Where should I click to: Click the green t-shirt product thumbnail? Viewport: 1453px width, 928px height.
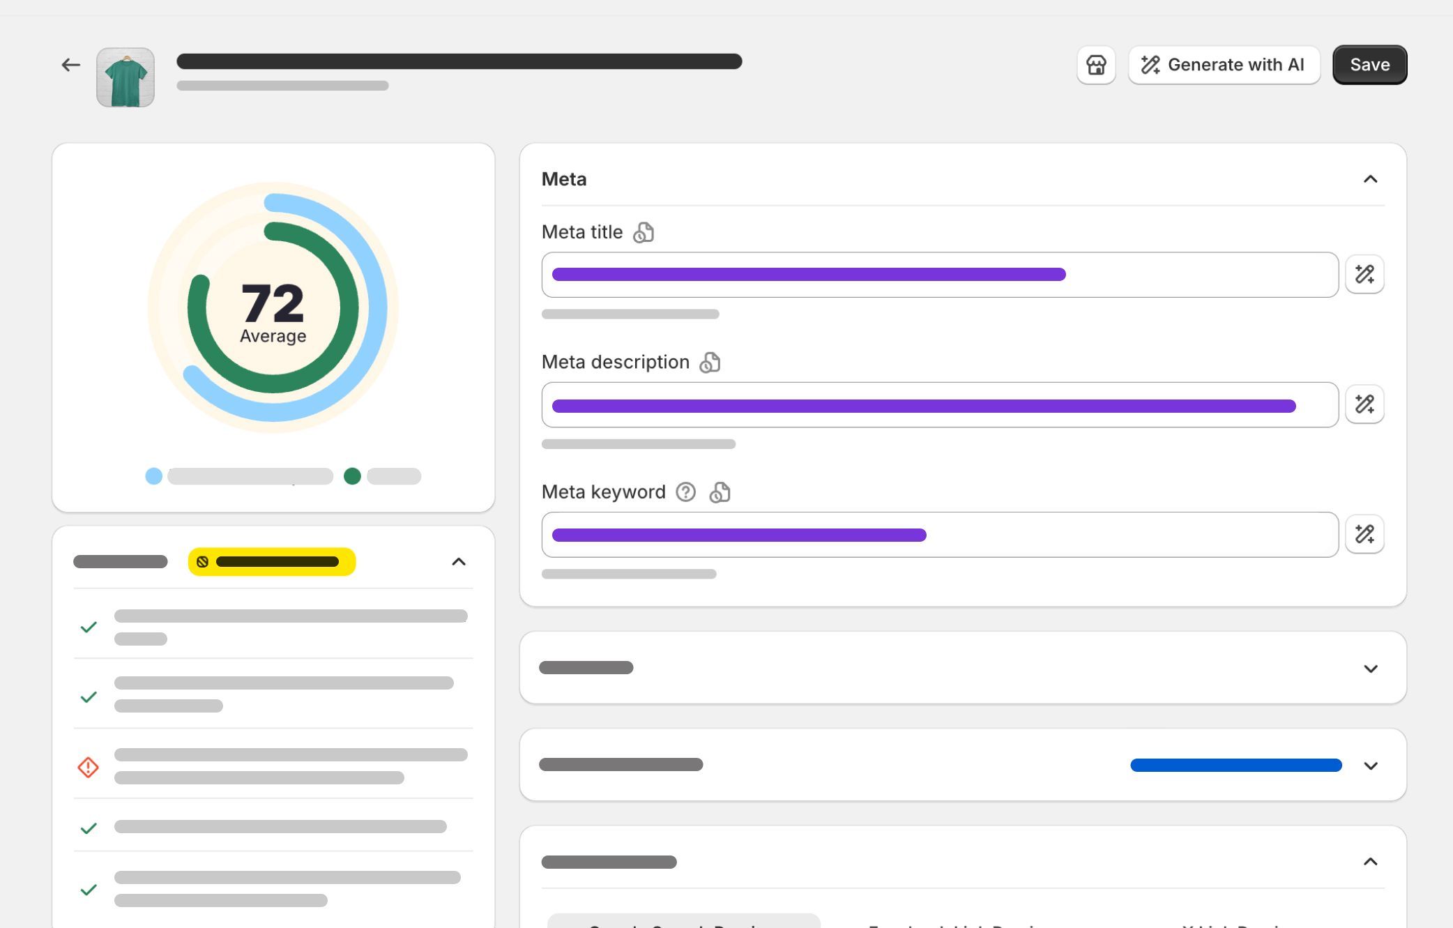[125, 77]
